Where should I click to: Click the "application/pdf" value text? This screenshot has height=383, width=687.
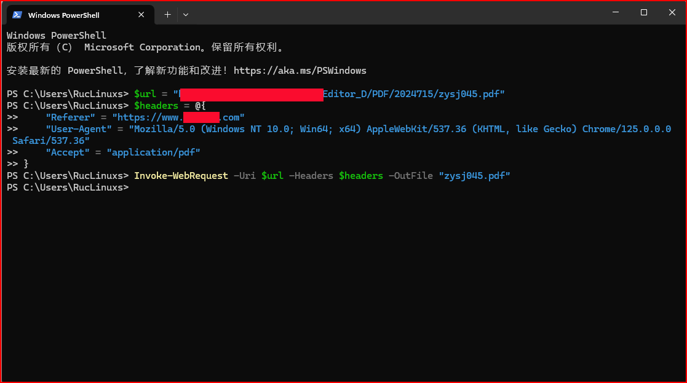[153, 152]
